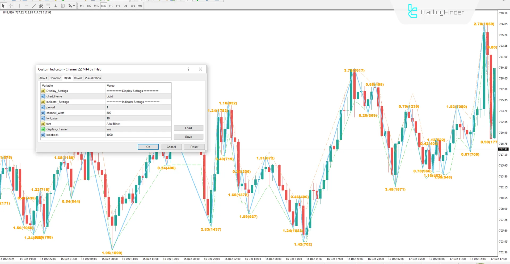Edit the channel_width value of 500
This screenshot has height=264, width=510.
(138, 113)
